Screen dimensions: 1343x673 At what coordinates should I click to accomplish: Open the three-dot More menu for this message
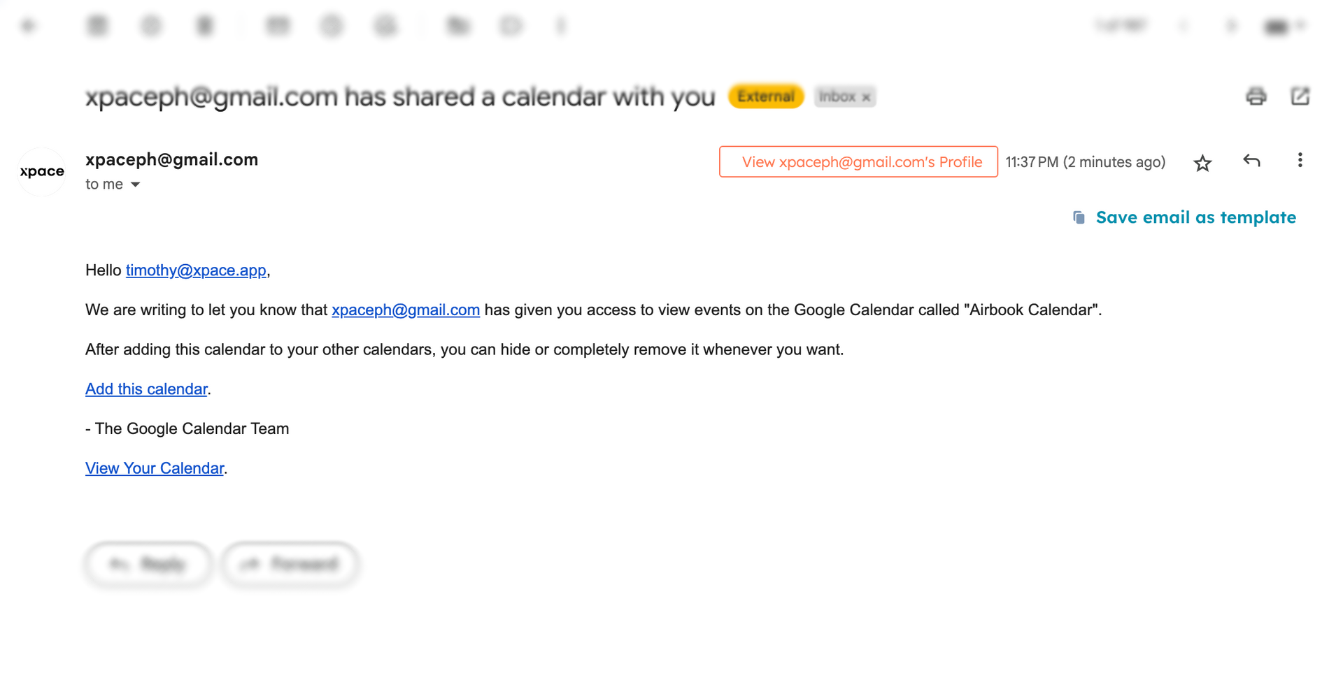(1300, 160)
